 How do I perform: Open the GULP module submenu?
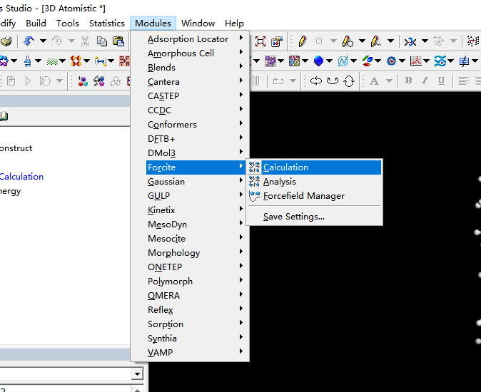pyautogui.click(x=196, y=196)
